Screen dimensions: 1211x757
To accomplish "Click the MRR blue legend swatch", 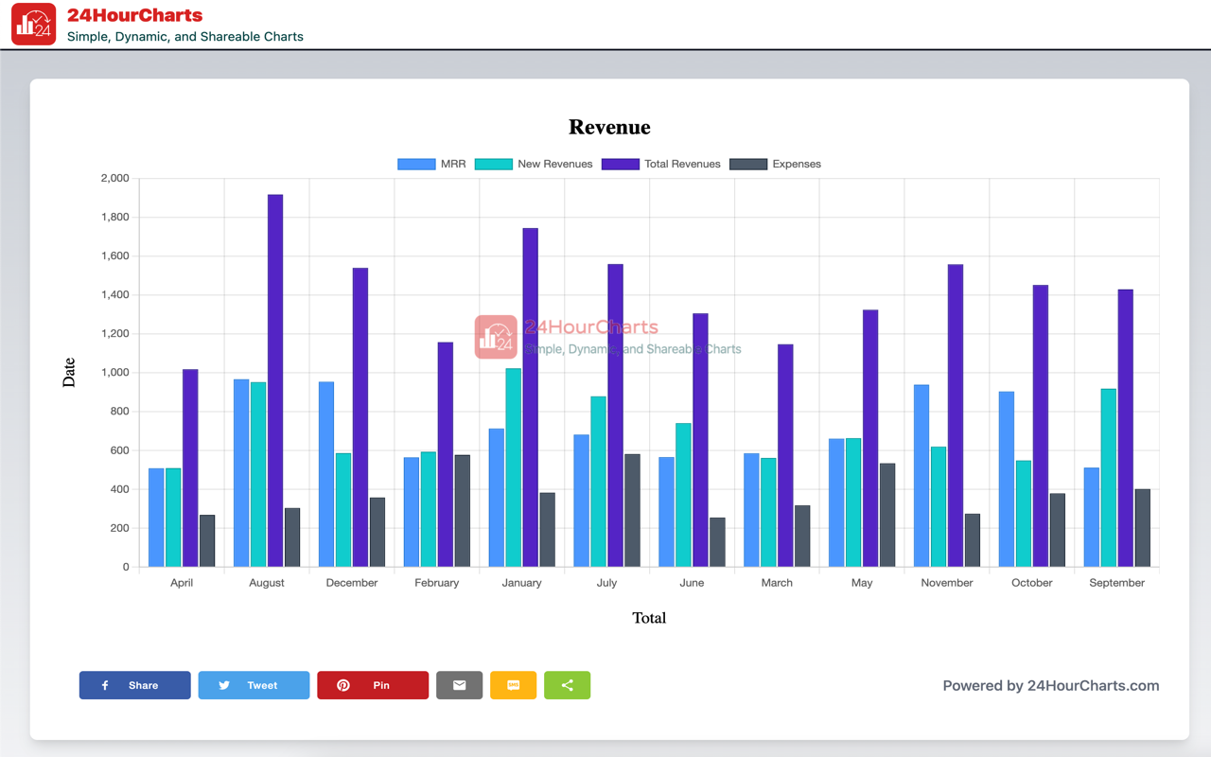I will click(416, 164).
